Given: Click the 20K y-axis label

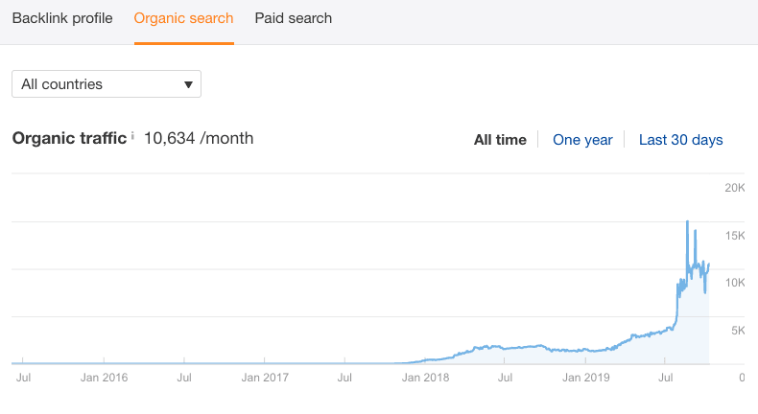Looking at the screenshot, I should [733, 188].
